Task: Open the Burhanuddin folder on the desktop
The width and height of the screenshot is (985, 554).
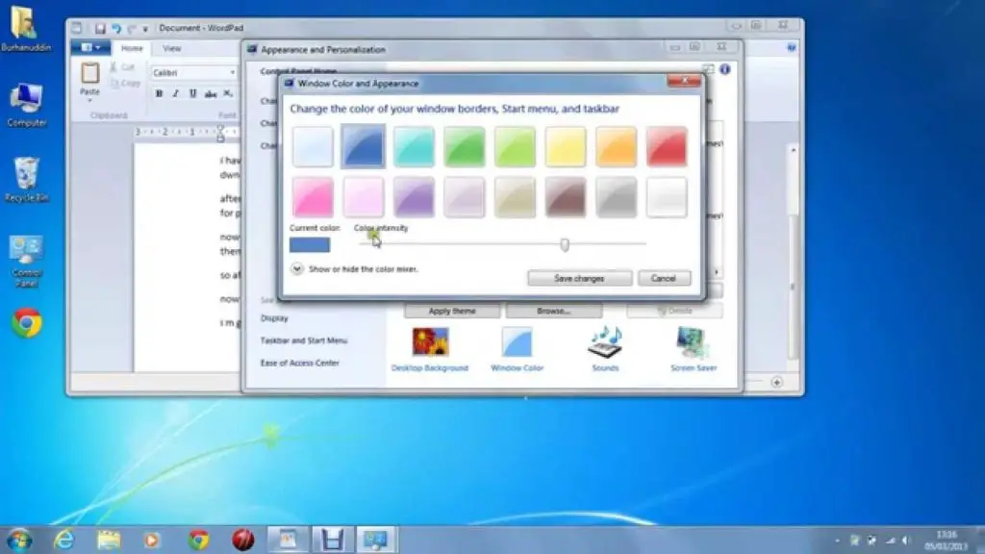Action: coord(25,28)
